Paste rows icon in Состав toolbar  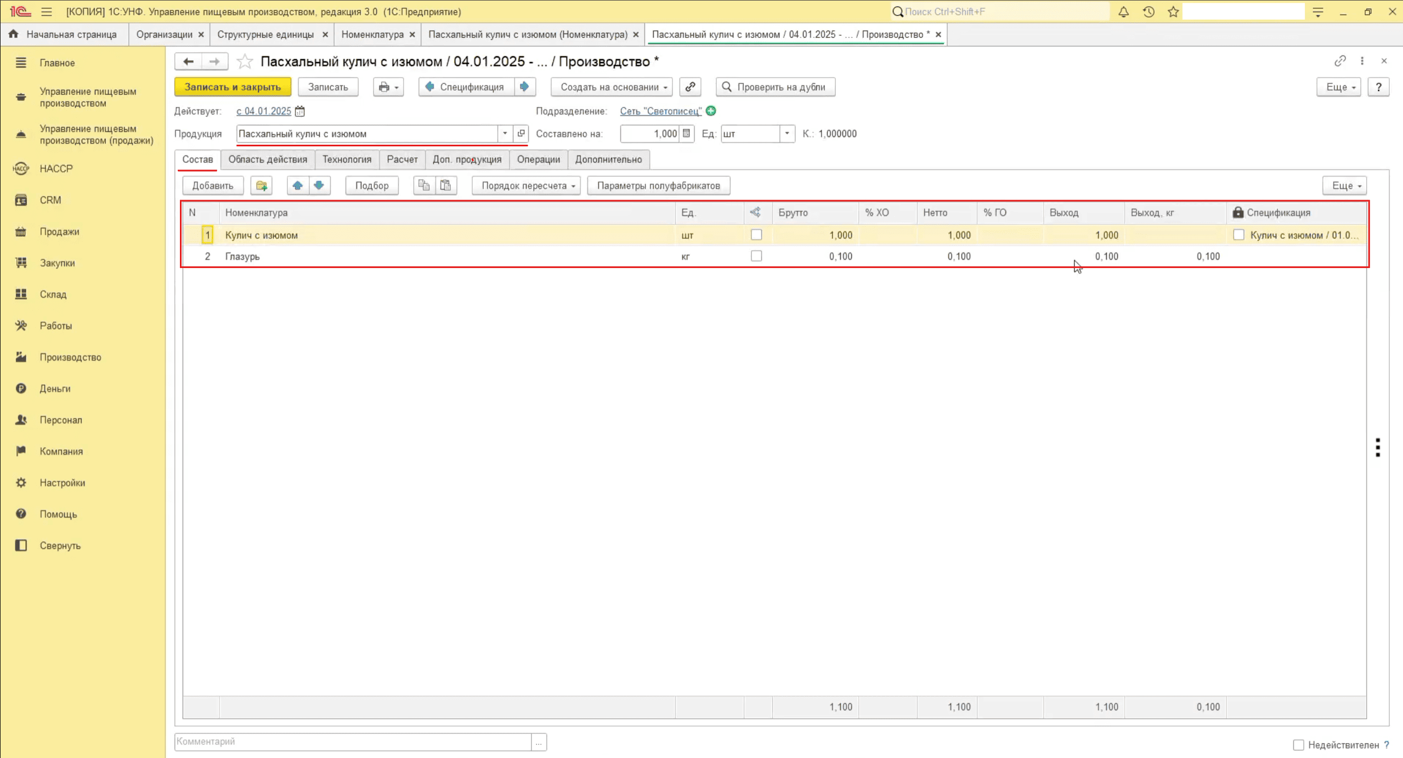tap(445, 186)
